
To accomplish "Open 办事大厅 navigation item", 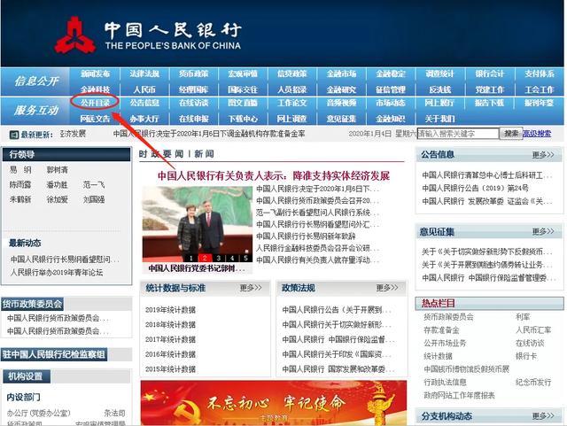I will [144, 119].
